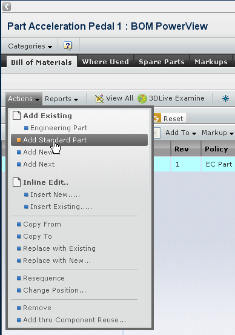Click the Inline Edit page icon
The height and width of the screenshot is (335, 235).
[16, 182]
